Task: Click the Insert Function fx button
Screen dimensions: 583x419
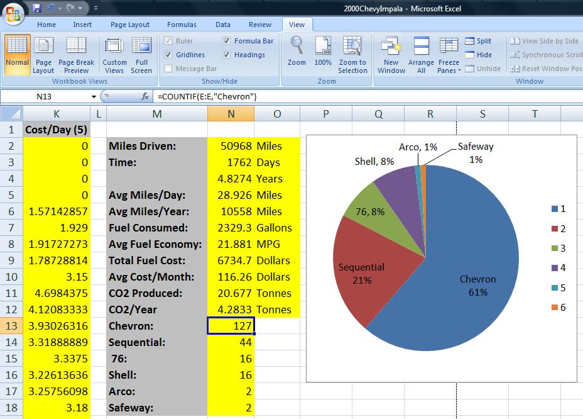Action: (145, 96)
